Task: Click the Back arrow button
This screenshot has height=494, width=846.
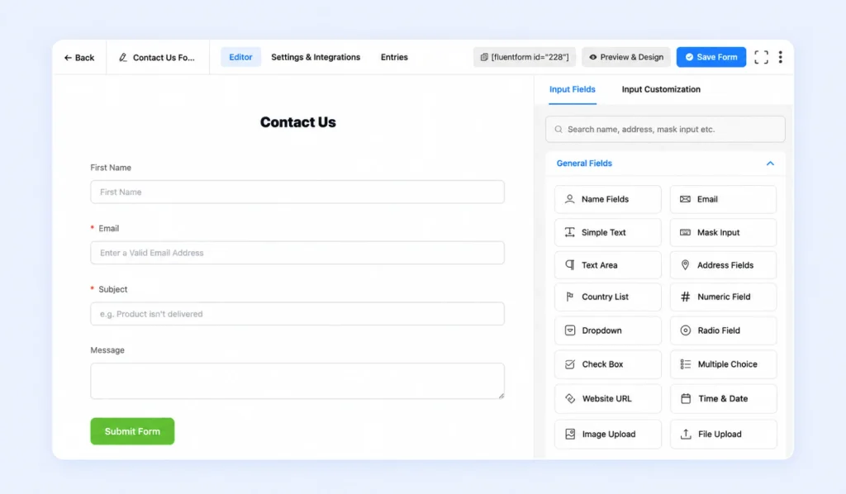Action: point(78,58)
